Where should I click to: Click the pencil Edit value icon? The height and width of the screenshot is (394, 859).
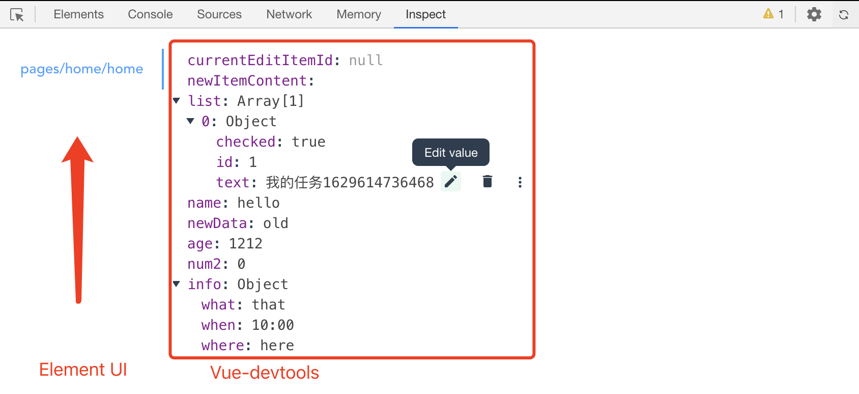point(451,181)
